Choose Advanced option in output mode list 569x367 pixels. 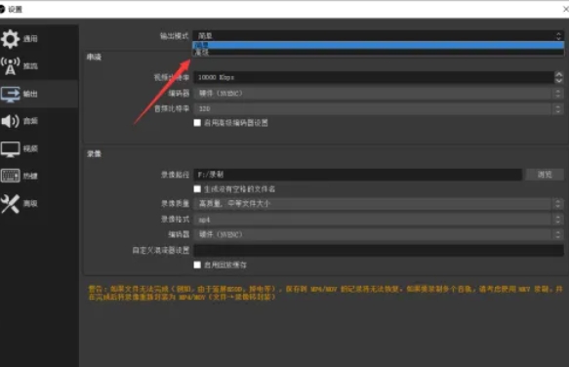point(378,53)
